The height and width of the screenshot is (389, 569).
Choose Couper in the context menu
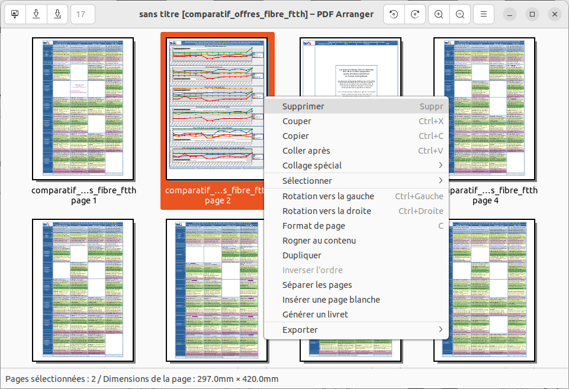click(356, 121)
